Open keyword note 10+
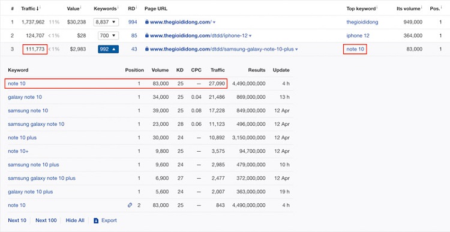 point(18,151)
